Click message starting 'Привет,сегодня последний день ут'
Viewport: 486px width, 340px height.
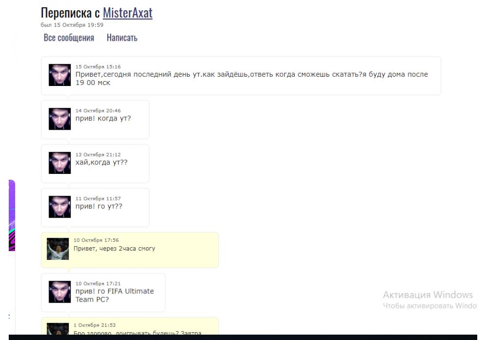click(252, 79)
